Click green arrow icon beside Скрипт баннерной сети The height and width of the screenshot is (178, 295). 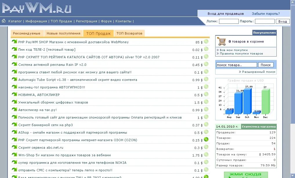click(x=15, y=124)
